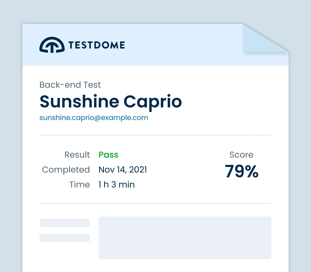Click the Back-end Test title label
This screenshot has height=272, width=311.
pyautogui.click(x=70, y=85)
